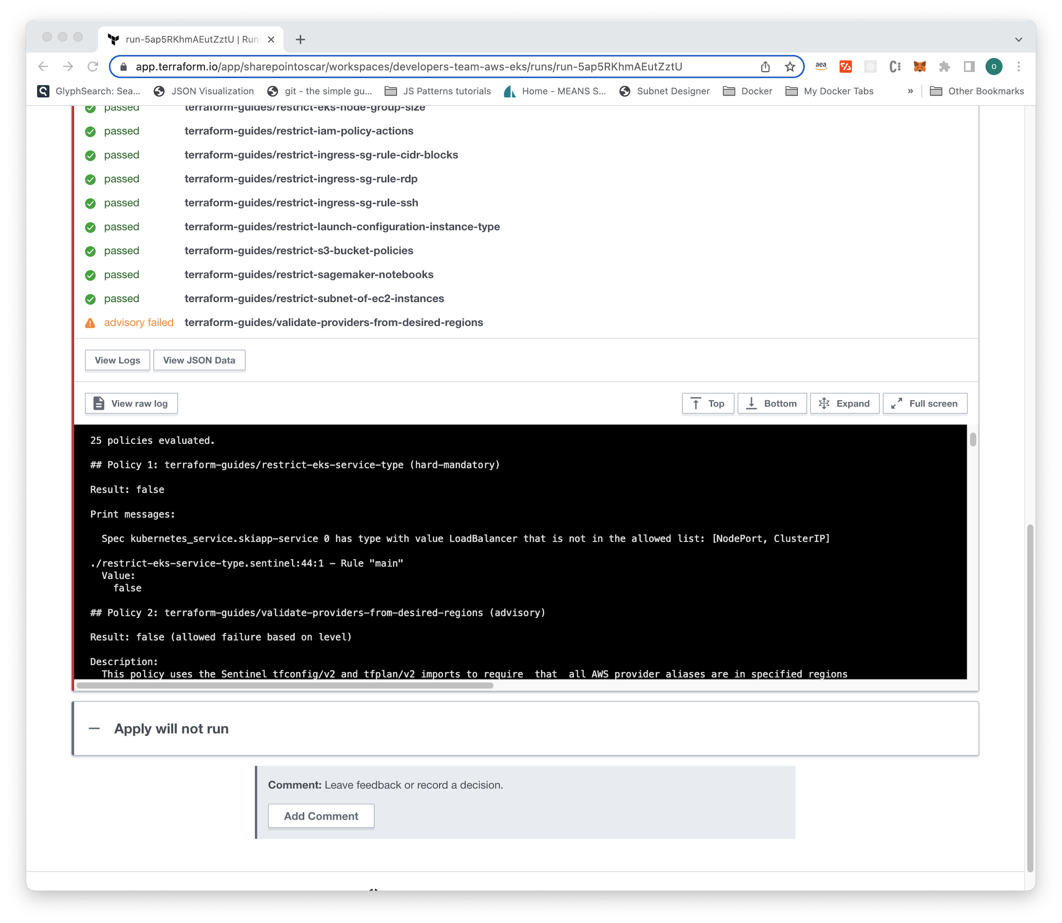
Task: Toggle Expand on the log viewer
Action: click(x=844, y=403)
